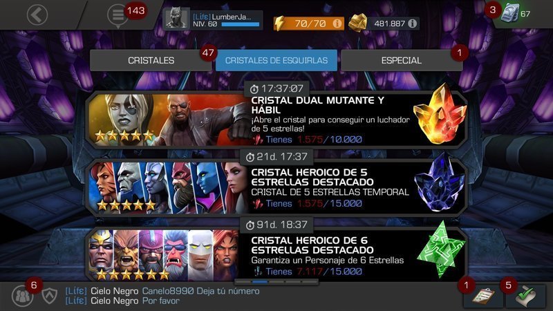The height and width of the screenshot is (311, 553).
Task: Click the page indicator bar below crystals
Action: [x=276, y=282]
